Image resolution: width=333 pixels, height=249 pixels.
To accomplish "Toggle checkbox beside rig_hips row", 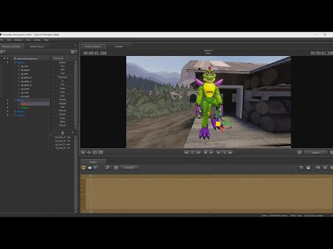I will click(x=1, y=74).
